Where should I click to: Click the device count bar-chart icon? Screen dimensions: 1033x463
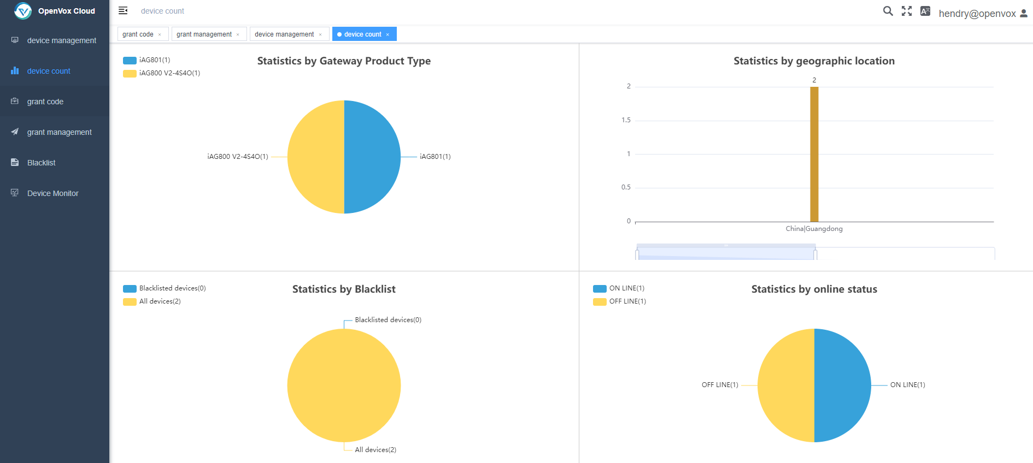pyautogui.click(x=15, y=70)
